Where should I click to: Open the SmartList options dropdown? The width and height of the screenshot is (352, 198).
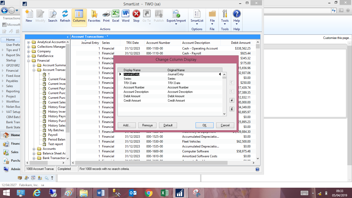tap(197, 17)
